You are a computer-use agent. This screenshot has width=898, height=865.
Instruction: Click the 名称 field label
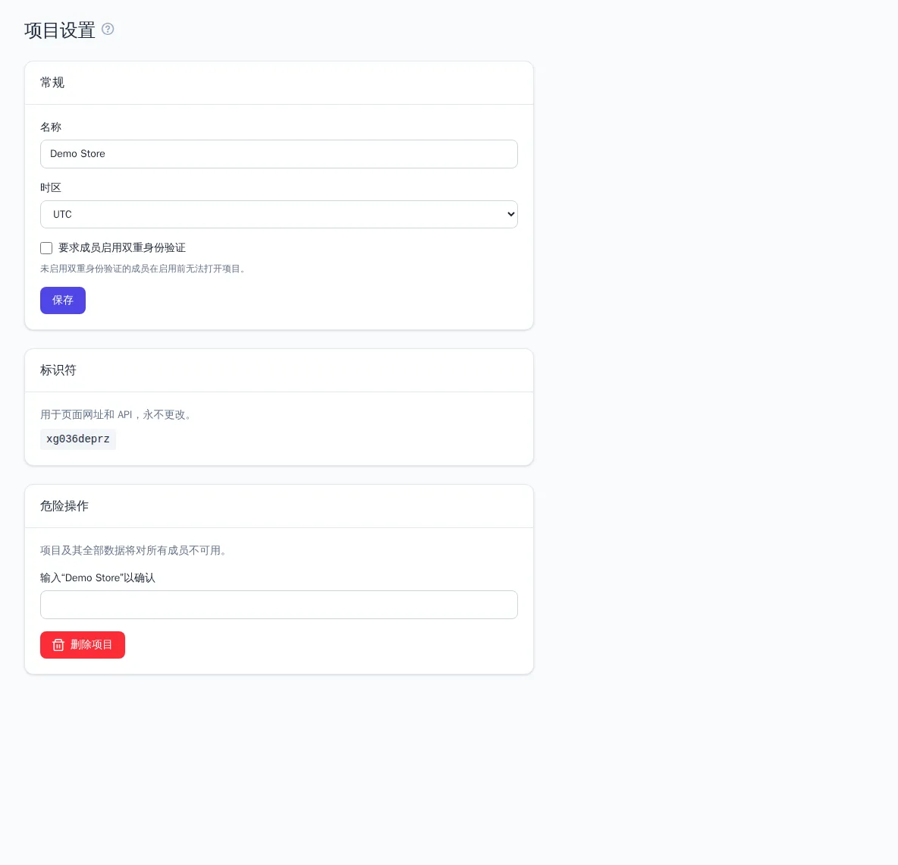[50, 127]
